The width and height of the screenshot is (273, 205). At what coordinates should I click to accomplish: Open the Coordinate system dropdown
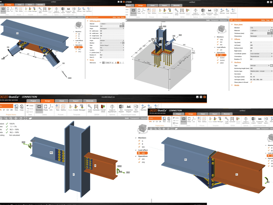[261, 54]
